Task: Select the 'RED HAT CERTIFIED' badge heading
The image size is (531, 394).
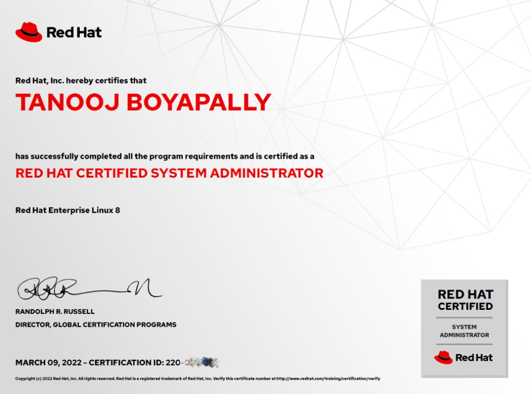Action: tap(465, 300)
